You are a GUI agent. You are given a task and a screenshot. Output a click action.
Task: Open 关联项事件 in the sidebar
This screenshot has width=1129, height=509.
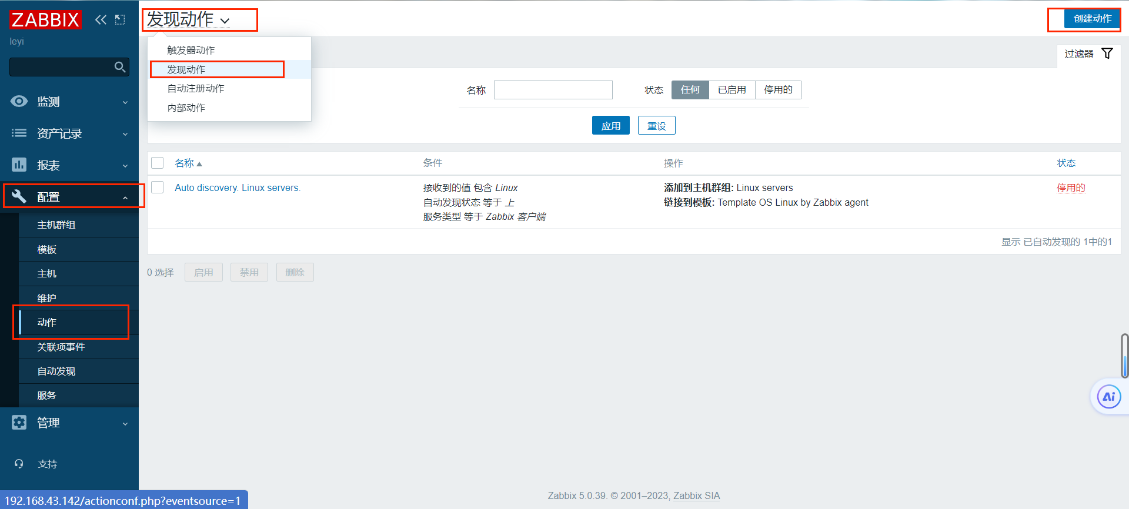[79, 347]
